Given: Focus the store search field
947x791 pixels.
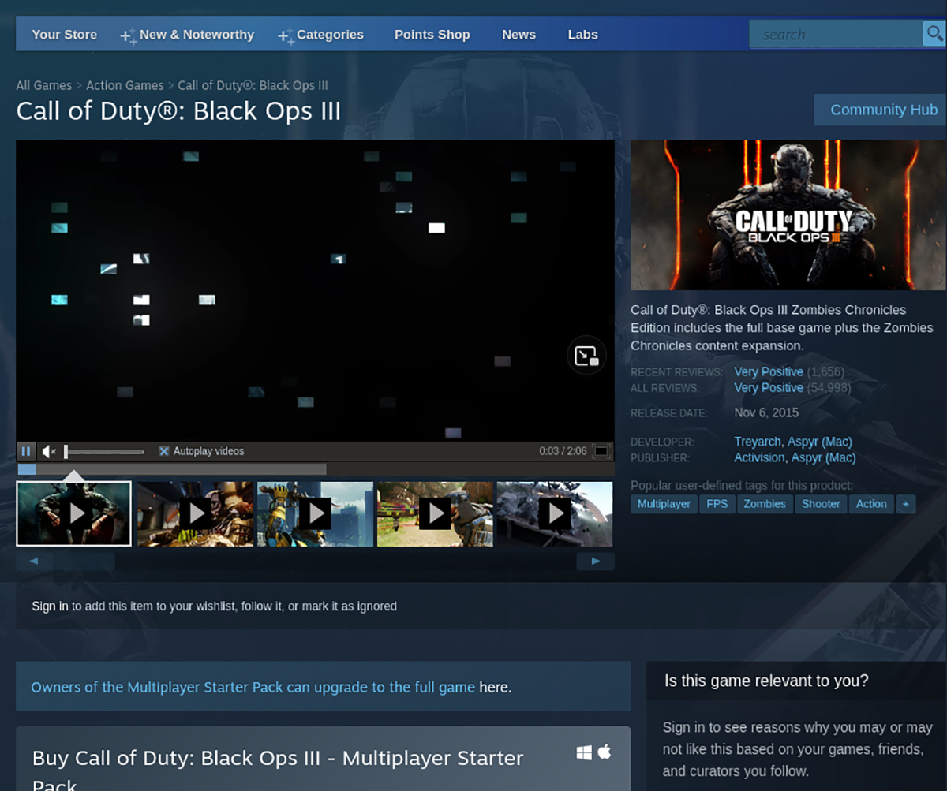Looking at the screenshot, I should tap(837, 34).
